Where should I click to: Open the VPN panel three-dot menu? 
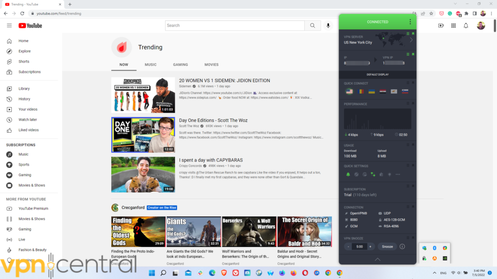pyautogui.click(x=410, y=22)
